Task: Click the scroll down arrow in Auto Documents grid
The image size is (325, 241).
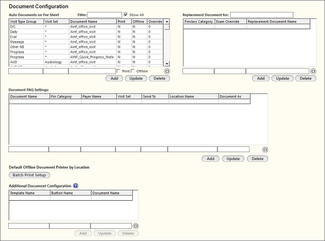Action: click(x=167, y=64)
